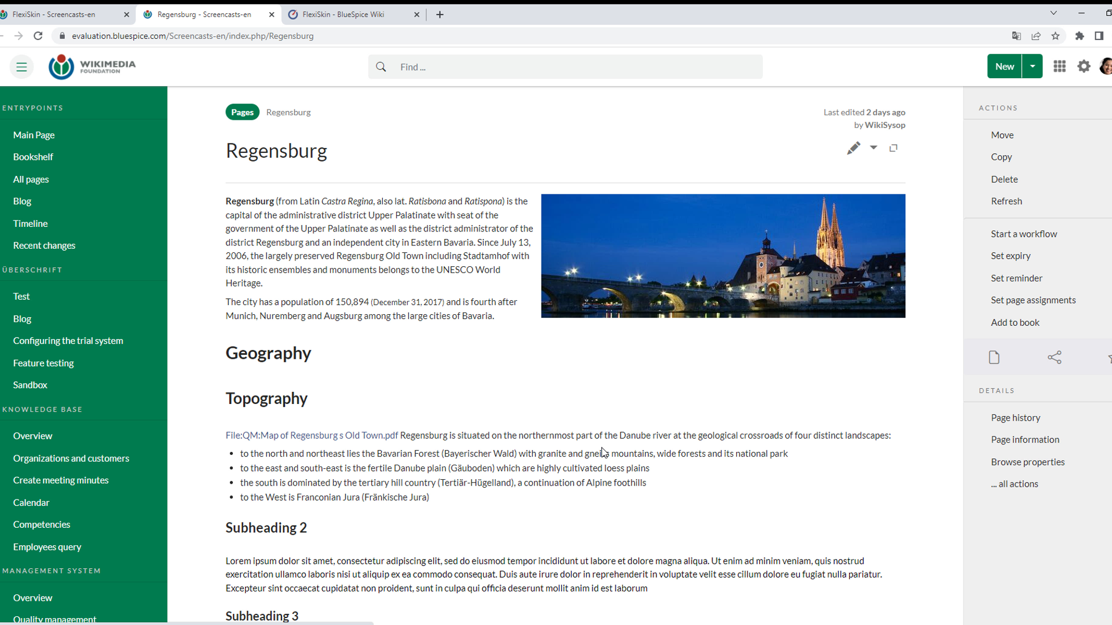Select Delete in Actions panel
The width and height of the screenshot is (1112, 625).
(x=1004, y=179)
